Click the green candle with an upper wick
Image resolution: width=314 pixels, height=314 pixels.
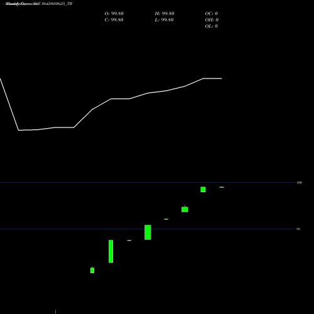[185, 209]
